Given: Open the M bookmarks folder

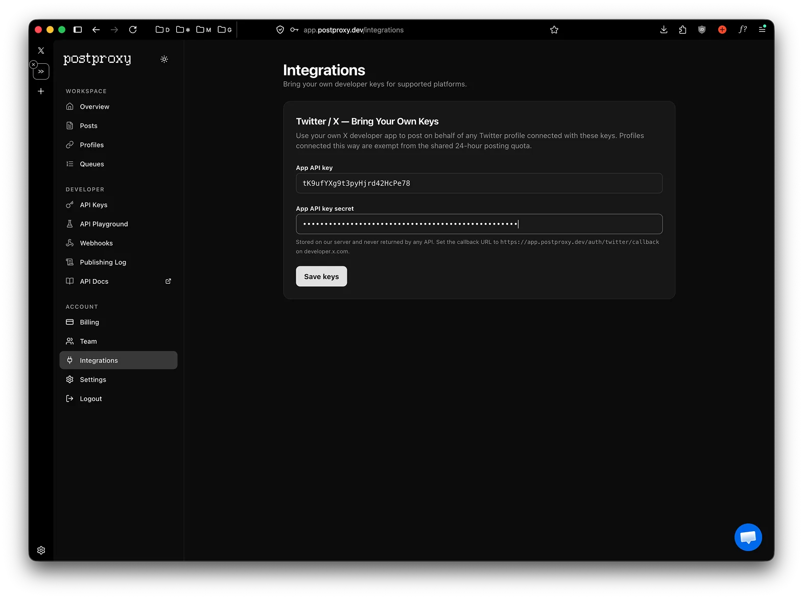Looking at the screenshot, I should (204, 30).
